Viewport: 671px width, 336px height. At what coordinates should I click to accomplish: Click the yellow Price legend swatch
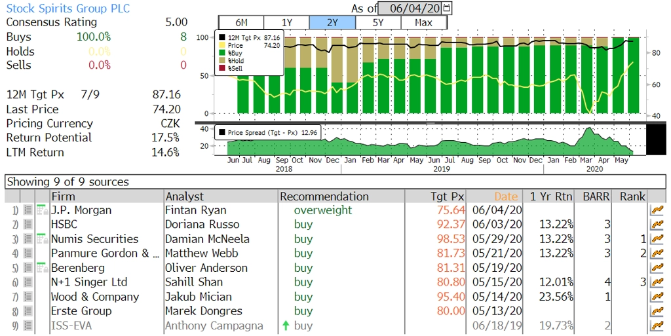[x=221, y=45]
